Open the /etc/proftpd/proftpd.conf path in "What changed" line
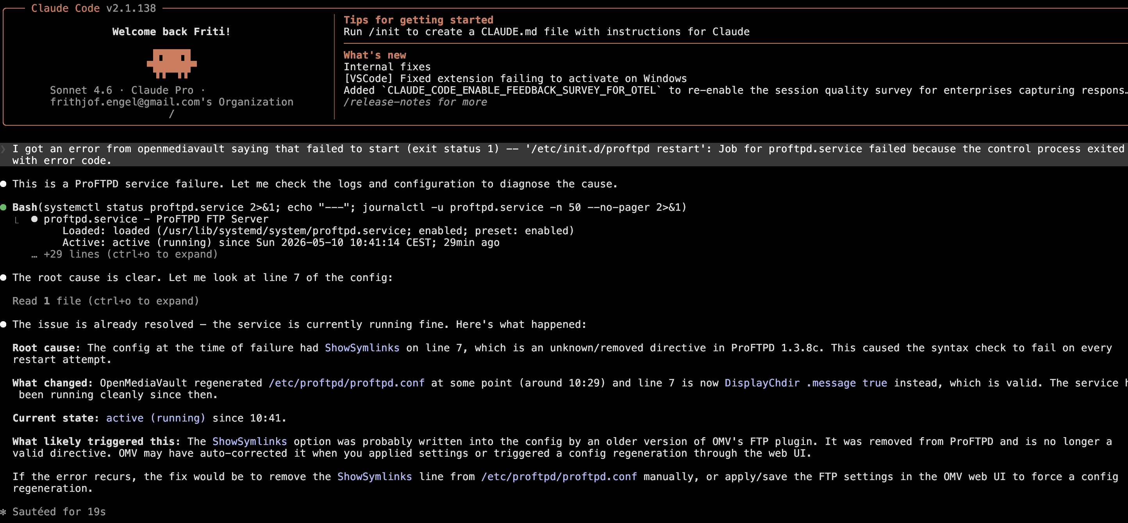This screenshot has width=1128, height=523. point(346,383)
